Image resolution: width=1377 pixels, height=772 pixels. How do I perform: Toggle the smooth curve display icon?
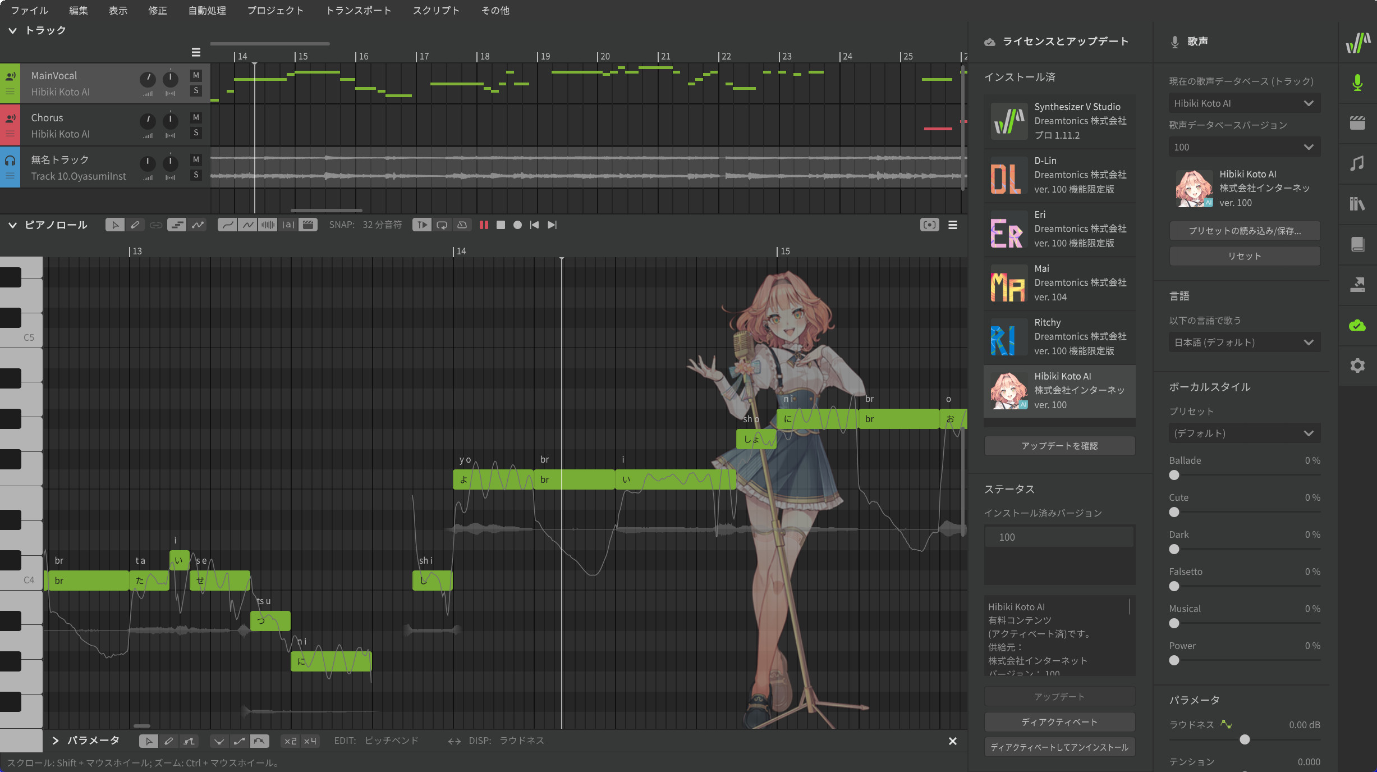coord(227,225)
